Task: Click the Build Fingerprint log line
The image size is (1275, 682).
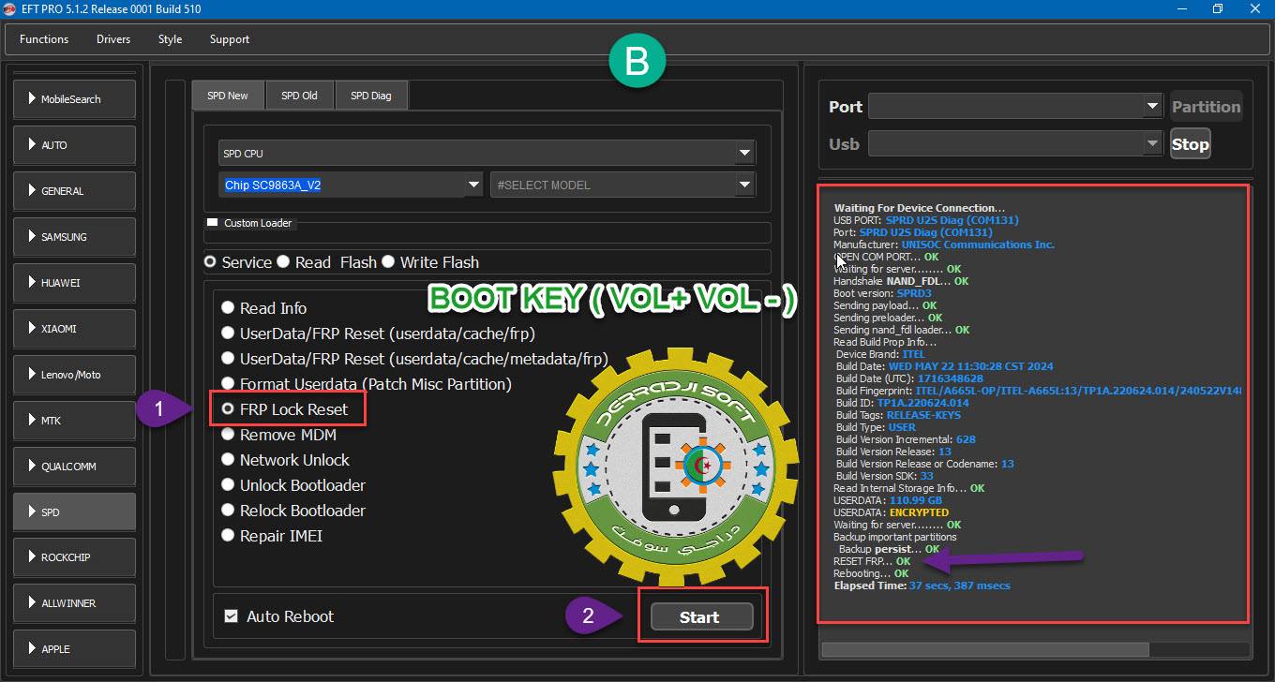Action: click(1039, 391)
